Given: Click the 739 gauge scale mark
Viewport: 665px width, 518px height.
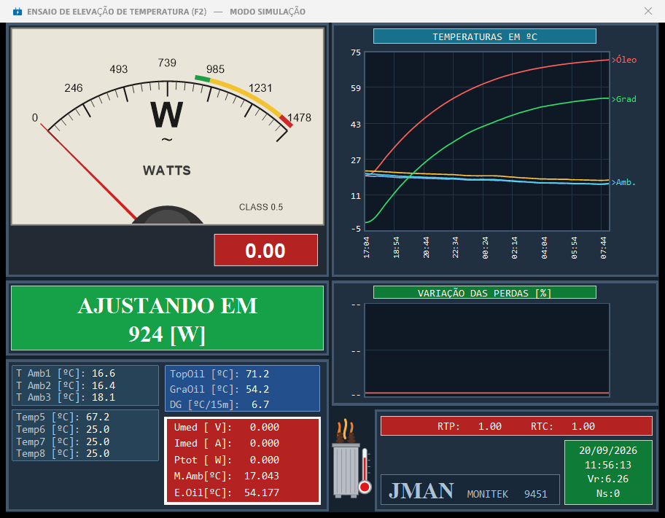Looking at the screenshot, I should coord(167,63).
